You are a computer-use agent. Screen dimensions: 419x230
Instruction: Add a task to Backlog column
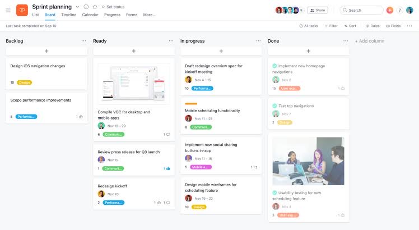pos(46,51)
